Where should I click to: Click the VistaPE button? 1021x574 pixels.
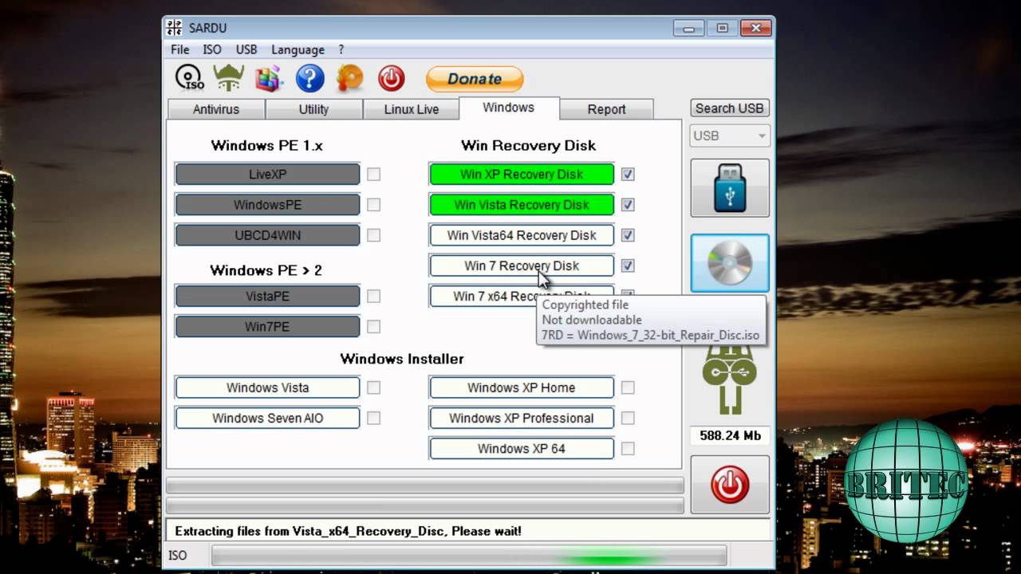pyautogui.click(x=267, y=297)
